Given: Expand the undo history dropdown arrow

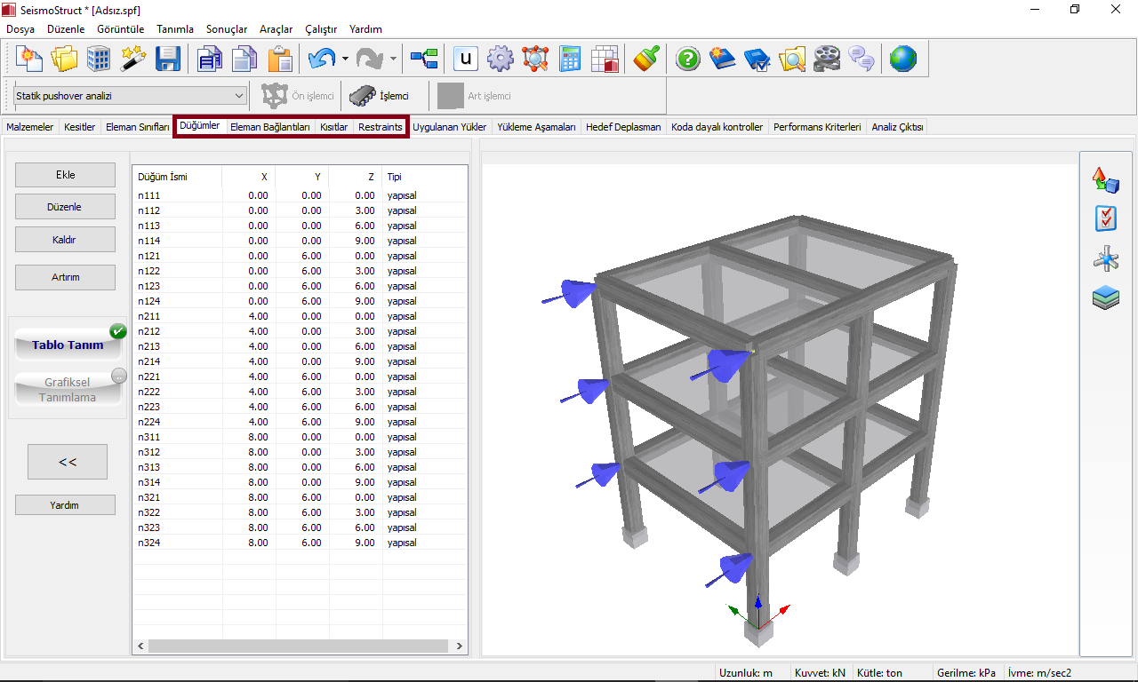Looking at the screenshot, I should 345,59.
